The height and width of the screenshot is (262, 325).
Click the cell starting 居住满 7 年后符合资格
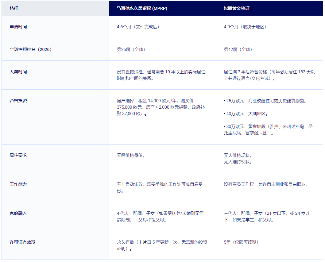click(x=269, y=75)
